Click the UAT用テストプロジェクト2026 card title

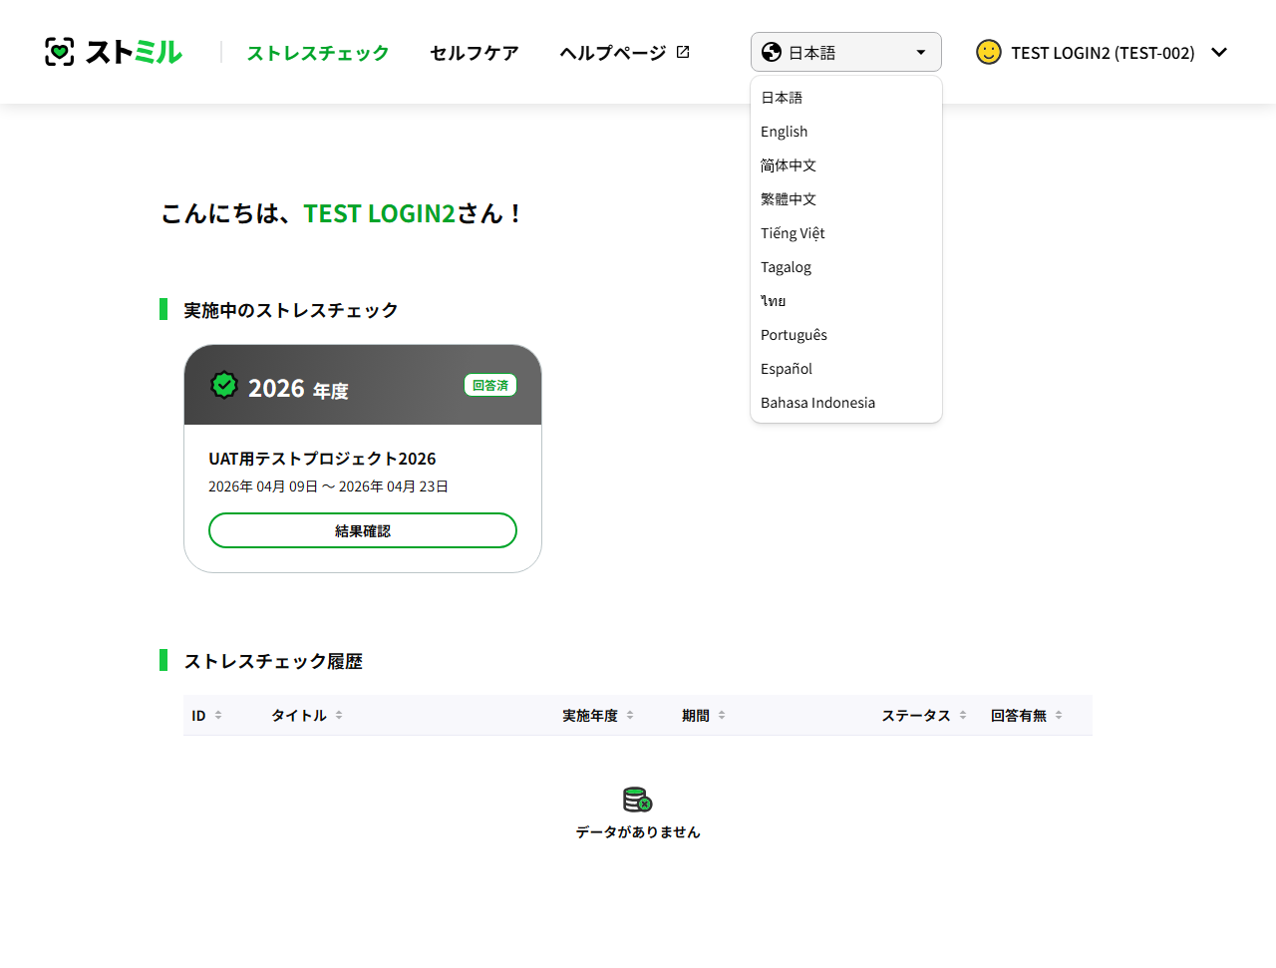click(321, 458)
